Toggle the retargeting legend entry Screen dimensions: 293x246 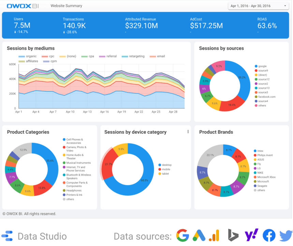133,56
